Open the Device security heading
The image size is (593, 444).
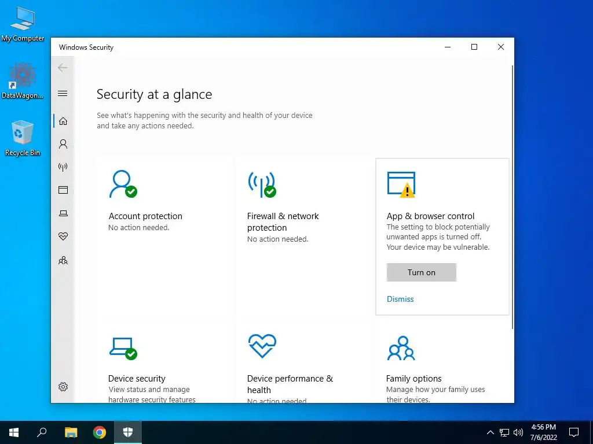click(137, 378)
